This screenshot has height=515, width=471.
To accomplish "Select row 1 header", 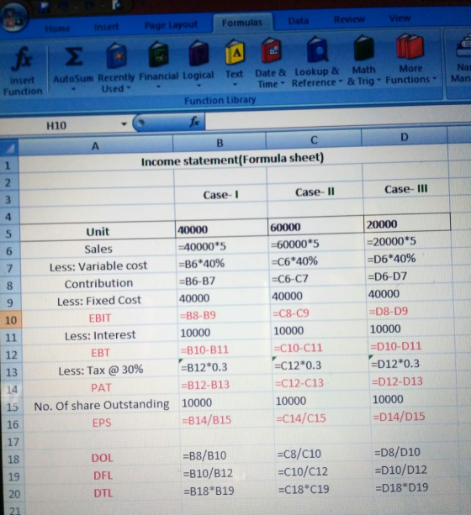I will (x=8, y=166).
